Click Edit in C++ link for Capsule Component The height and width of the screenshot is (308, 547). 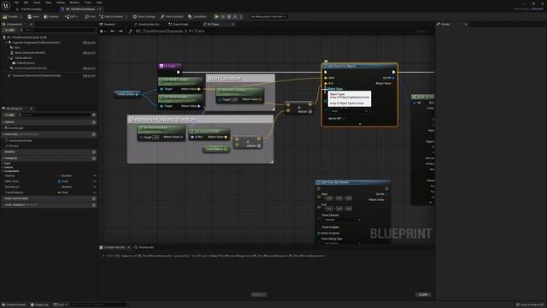(89, 43)
